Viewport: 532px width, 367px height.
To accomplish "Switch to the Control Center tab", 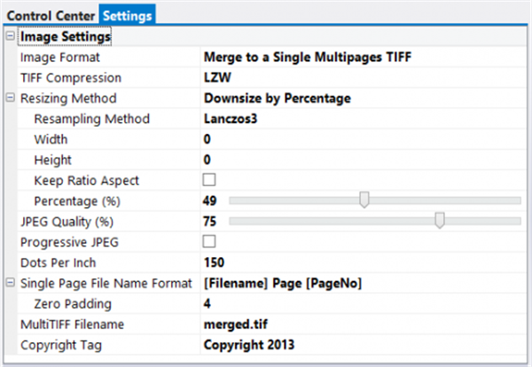I will pos(48,15).
